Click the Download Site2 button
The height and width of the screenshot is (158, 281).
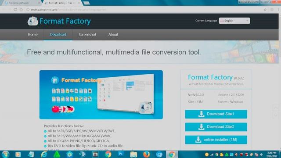(x=216, y=127)
